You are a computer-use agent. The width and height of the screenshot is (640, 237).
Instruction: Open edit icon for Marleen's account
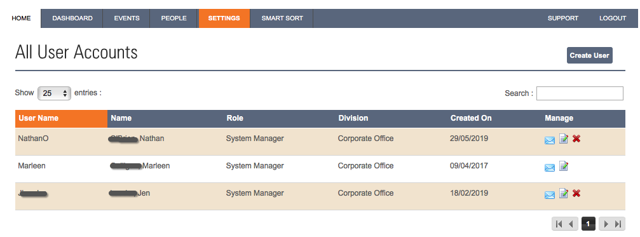(563, 166)
